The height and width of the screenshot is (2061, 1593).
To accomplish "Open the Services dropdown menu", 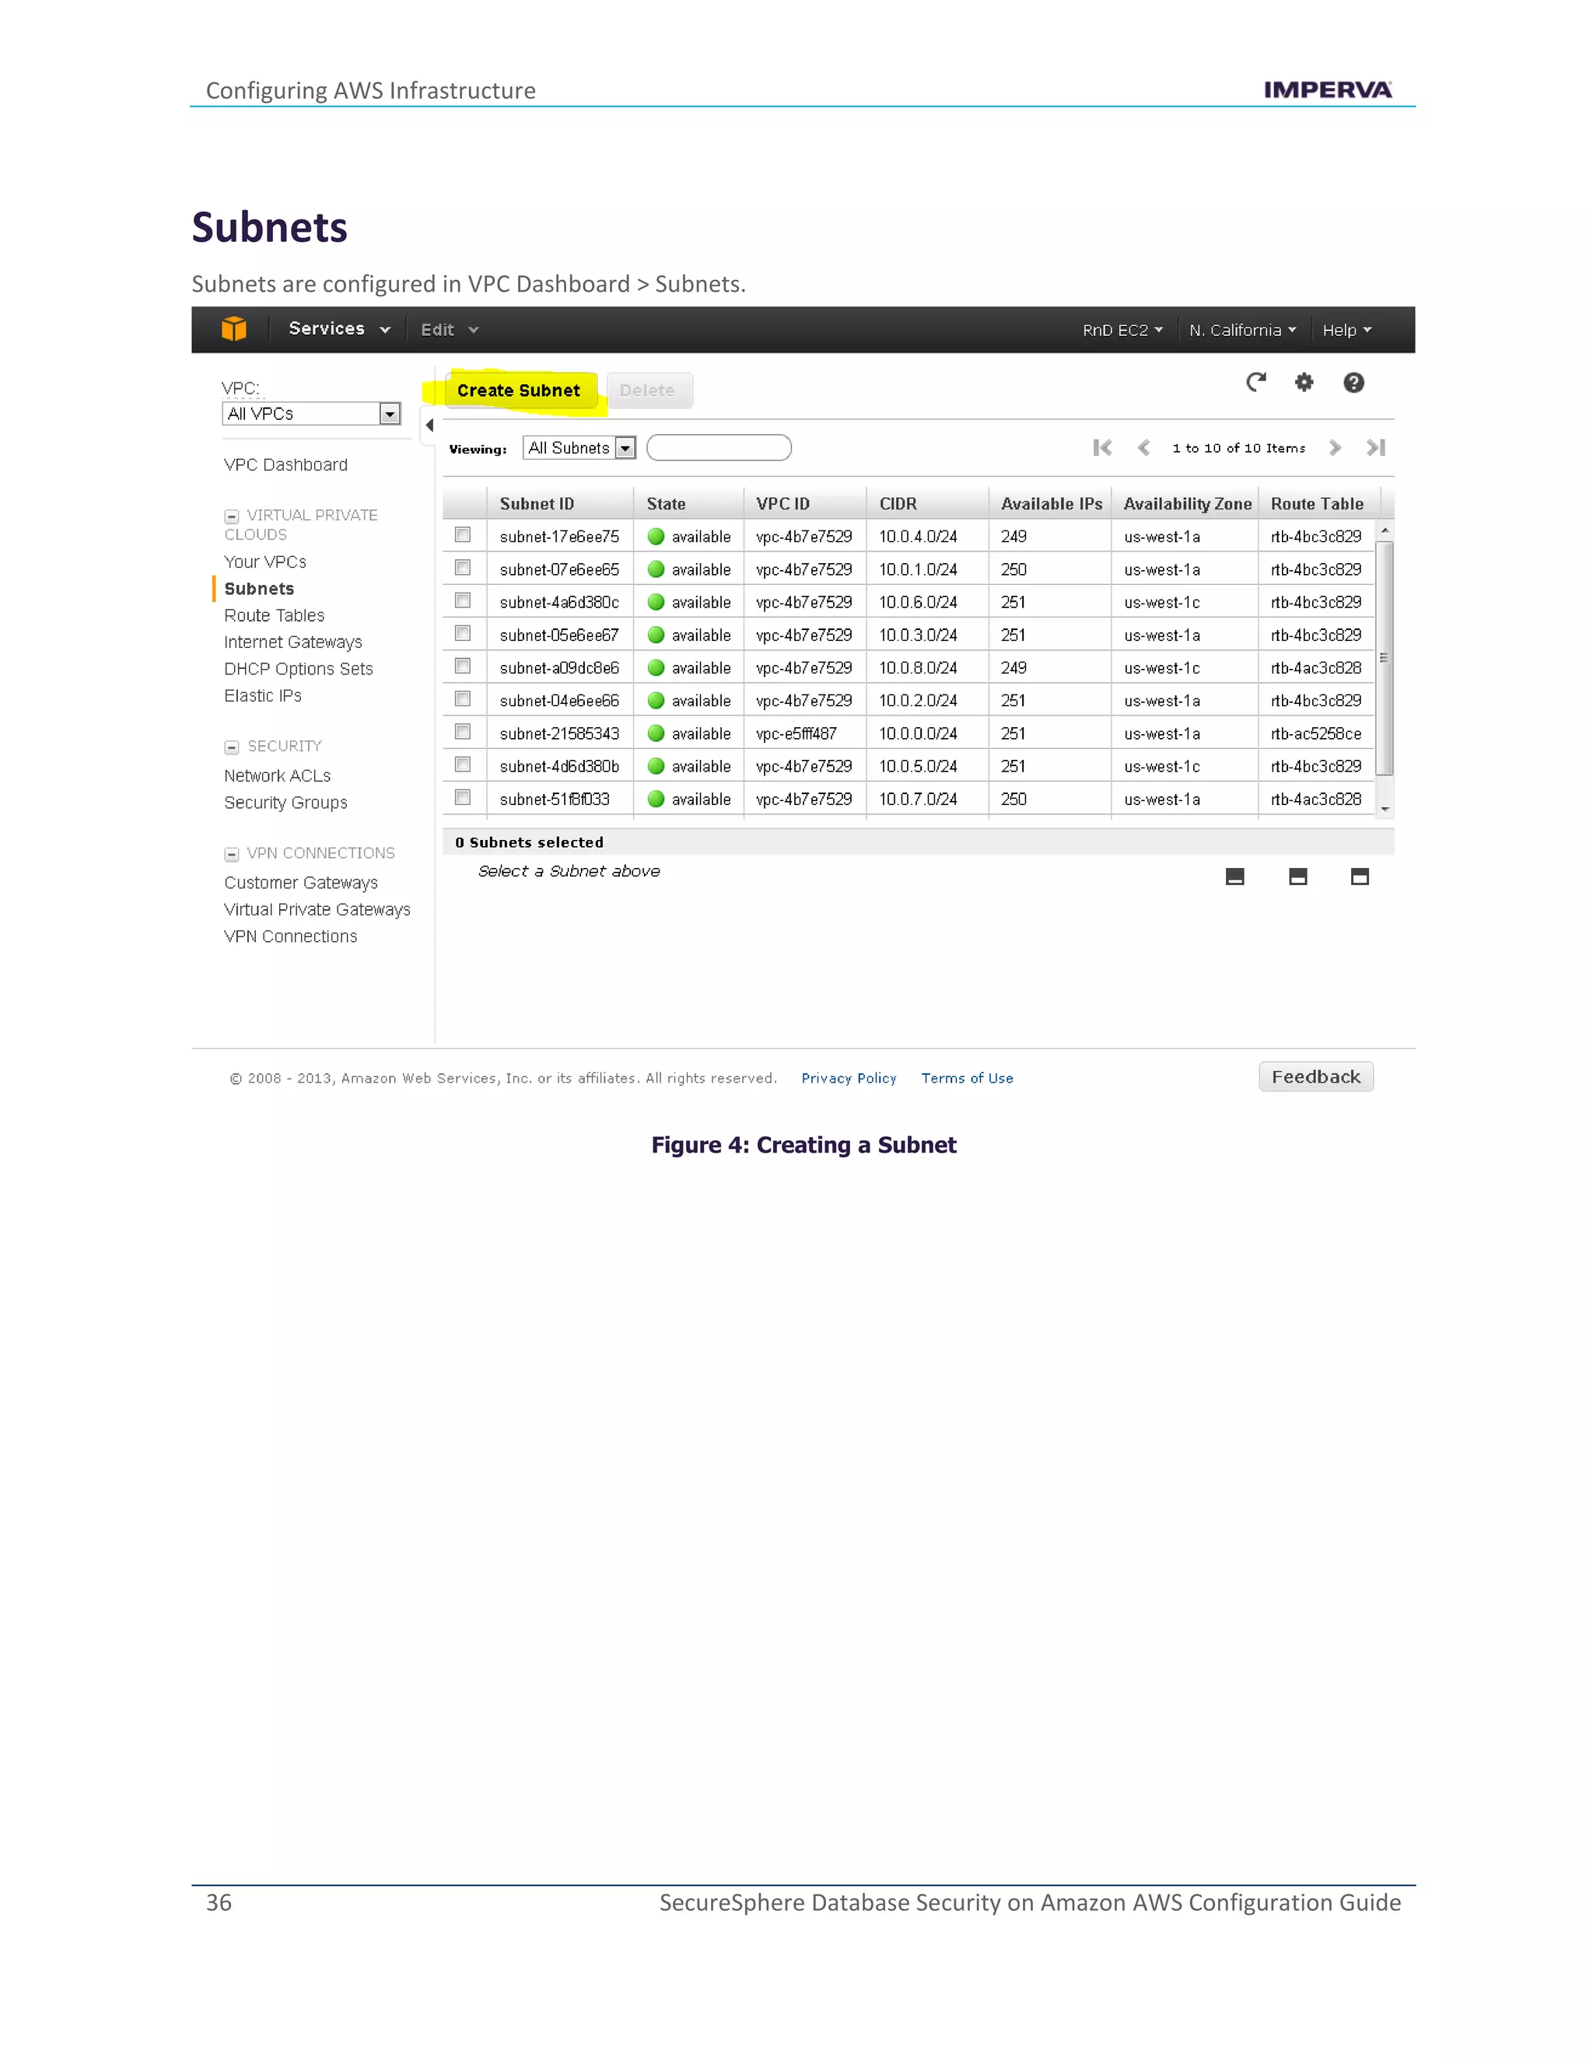I will tap(340, 328).
